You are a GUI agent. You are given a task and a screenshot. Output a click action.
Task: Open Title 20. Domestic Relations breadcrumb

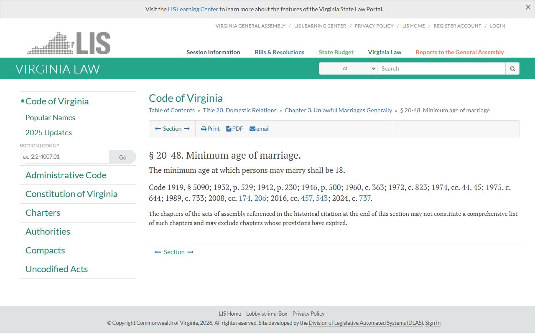240,110
